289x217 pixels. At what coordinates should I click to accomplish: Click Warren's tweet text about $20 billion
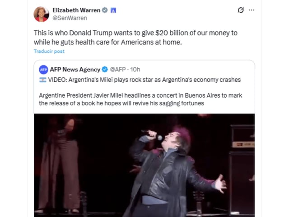tap(135, 38)
